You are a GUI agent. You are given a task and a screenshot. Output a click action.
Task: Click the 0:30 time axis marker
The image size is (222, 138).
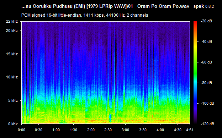pyautogui.click(x=38, y=130)
